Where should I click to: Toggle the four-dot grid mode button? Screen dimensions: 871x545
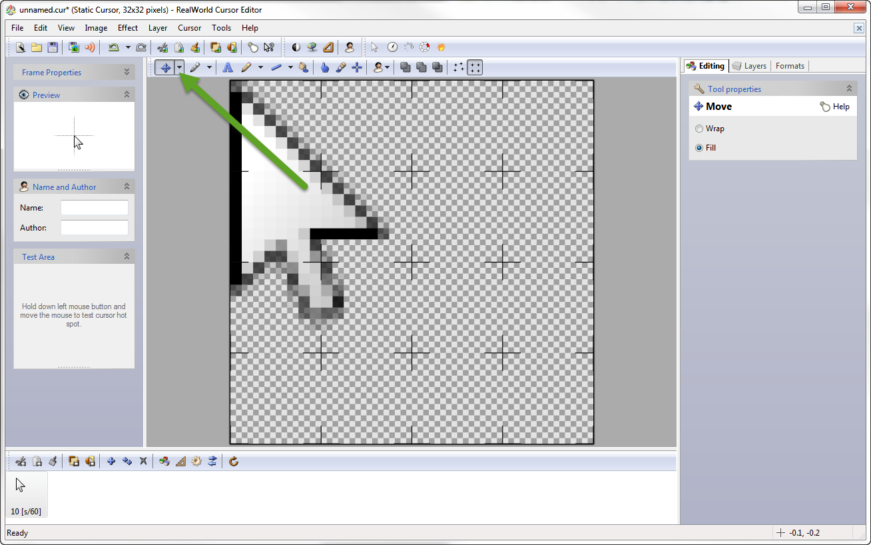pos(475,67)
